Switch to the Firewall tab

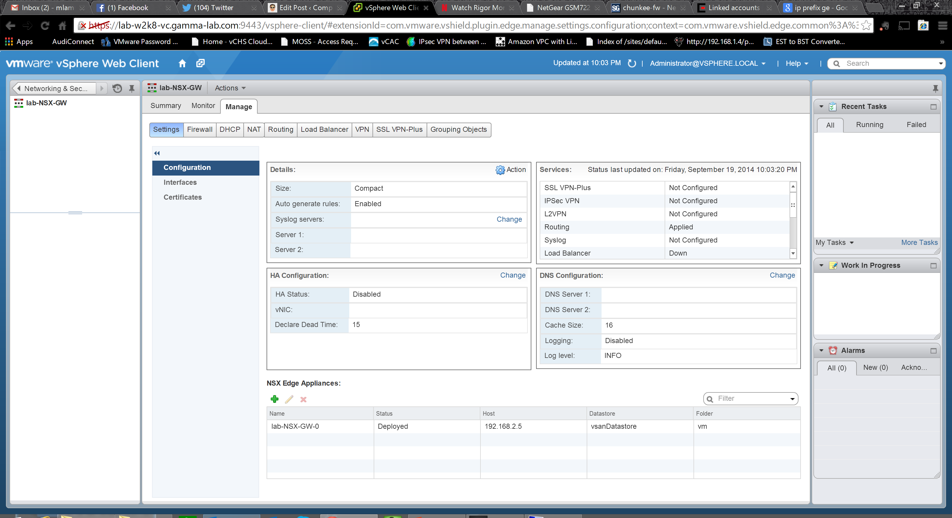point(200,129)
